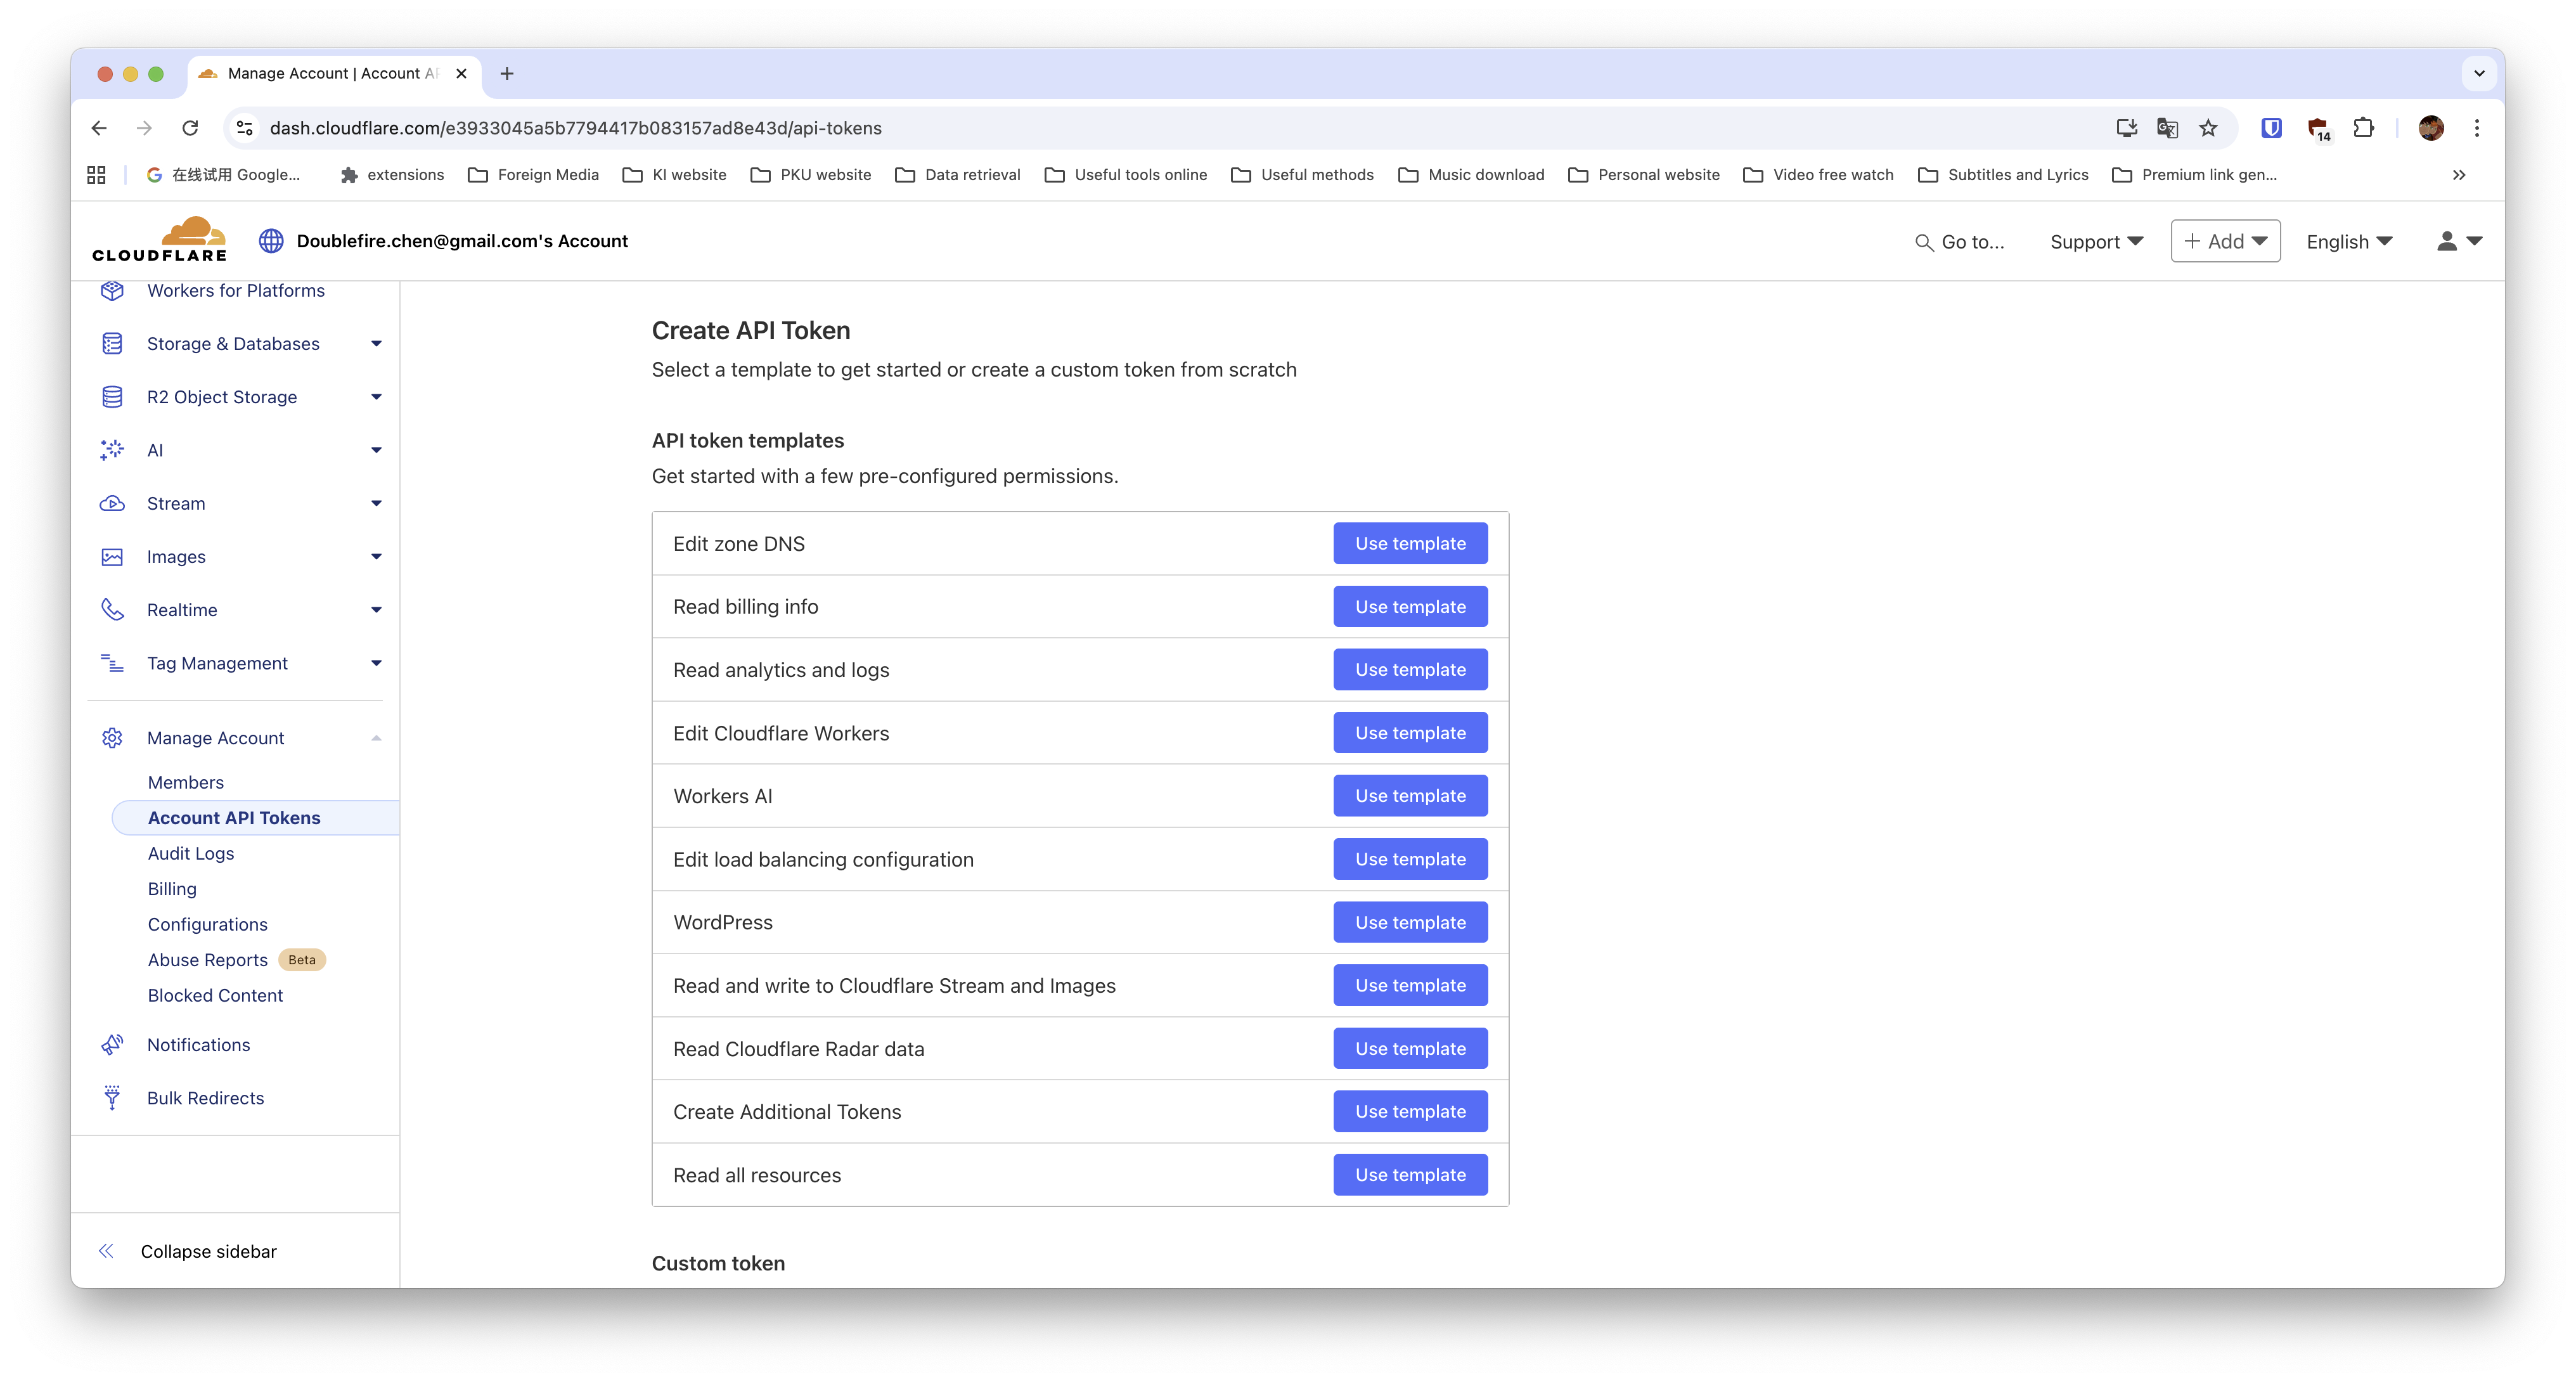This screenshot has width=2576, height=1382.
Task: Open the Bitwarden extension icon
Action: (2271, 128)
